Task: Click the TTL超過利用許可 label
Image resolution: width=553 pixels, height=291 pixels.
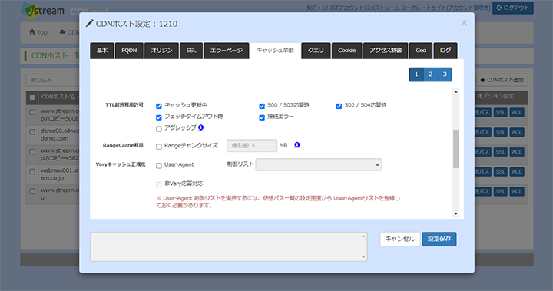Action: (124, 105)
